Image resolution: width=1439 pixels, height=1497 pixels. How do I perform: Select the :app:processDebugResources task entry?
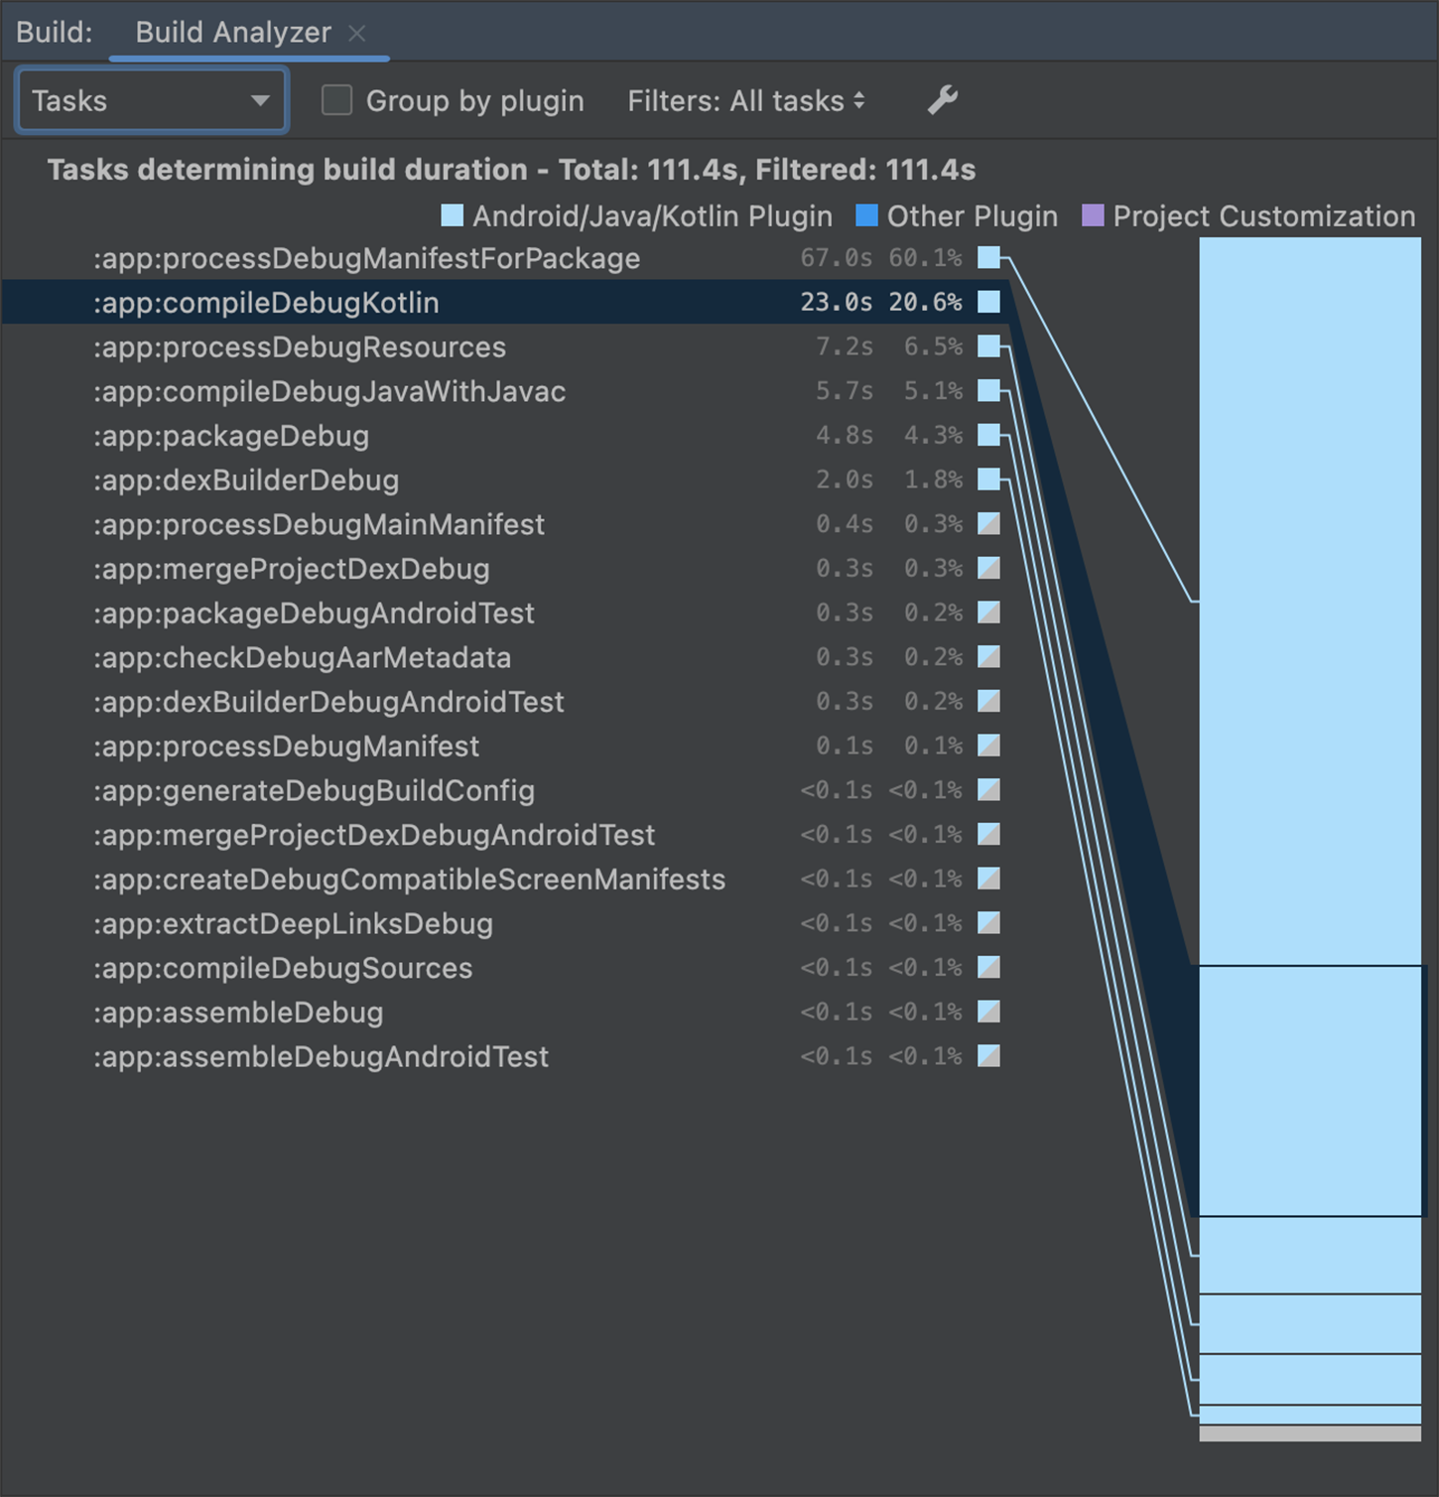(x=397, y=346)
